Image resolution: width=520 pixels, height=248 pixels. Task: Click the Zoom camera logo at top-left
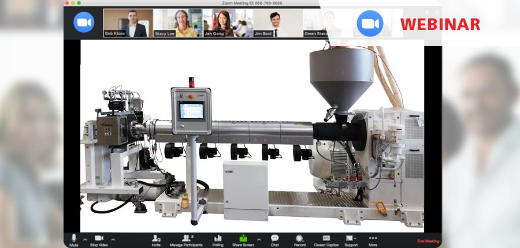click(84, 22)
